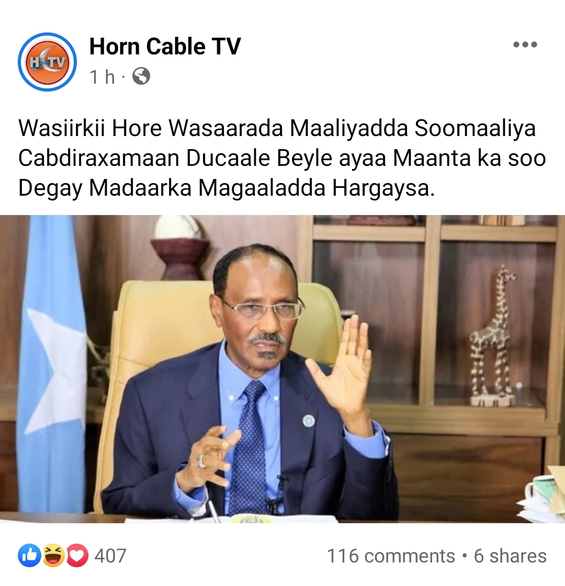Click the post text mentioning Hargaysa
Viewport: 565px width, 586px height.
coord(282,158)
